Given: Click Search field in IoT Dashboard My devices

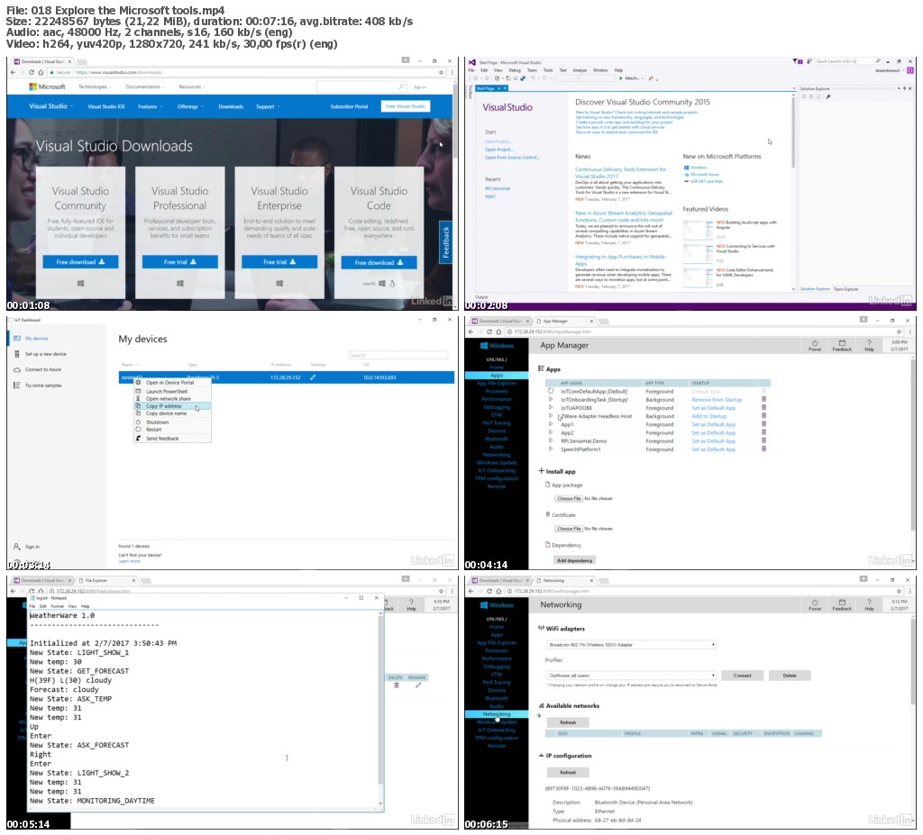Looking at the screenshot, I should 398,355.
